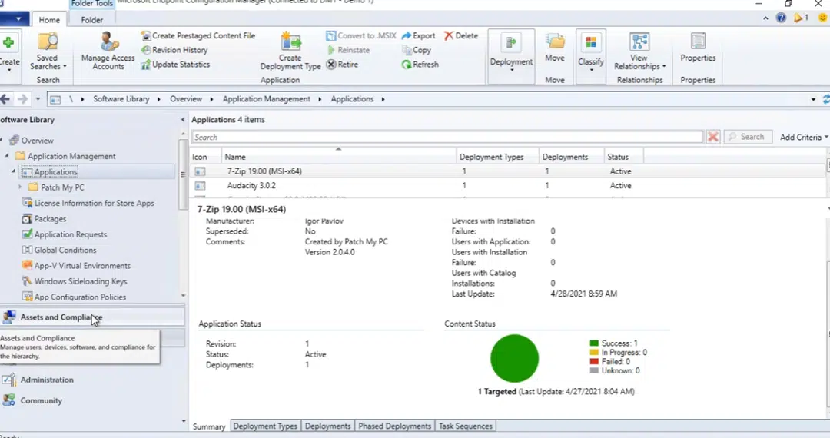The image size is (830, 438).
Task: Click the green content status pie chart
Action: pyautogui.click(x=514, y=358)
